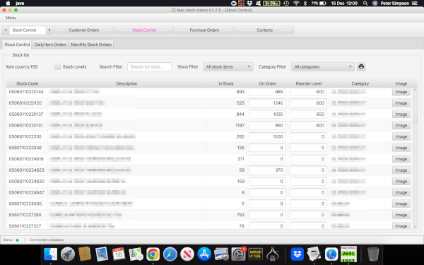Switch to Daily Item Orders tab
Image resolution: width=424 pixels, height=265 pixels.
pyautogui.click(x=50, y=45)
